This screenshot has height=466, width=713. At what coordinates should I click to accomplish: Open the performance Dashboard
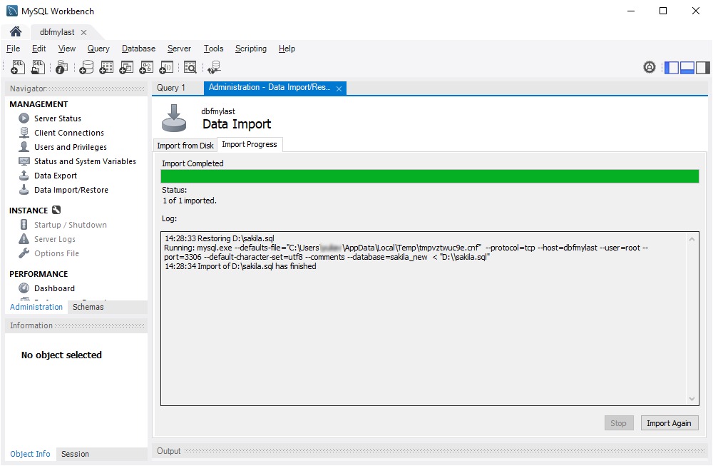click(x=54, y=288)
